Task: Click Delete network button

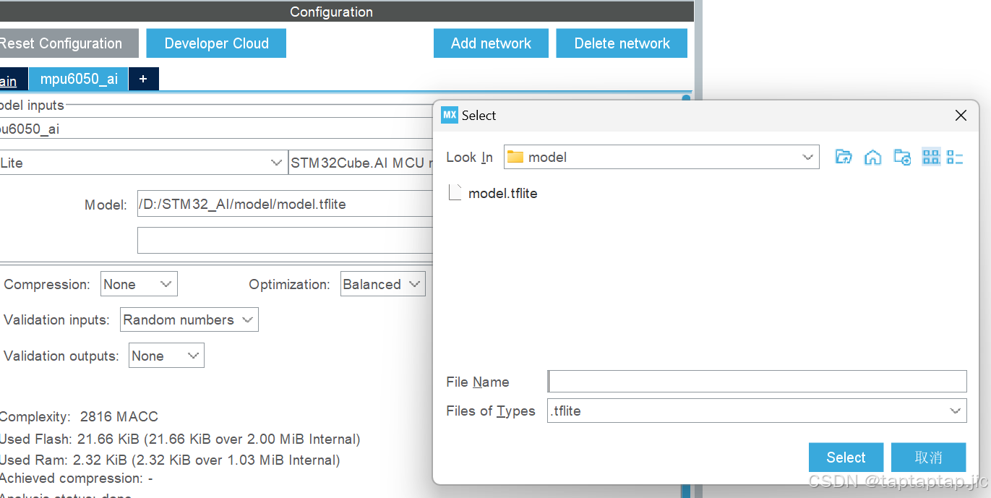Action: pyautogui.click(x=622, y=43)
